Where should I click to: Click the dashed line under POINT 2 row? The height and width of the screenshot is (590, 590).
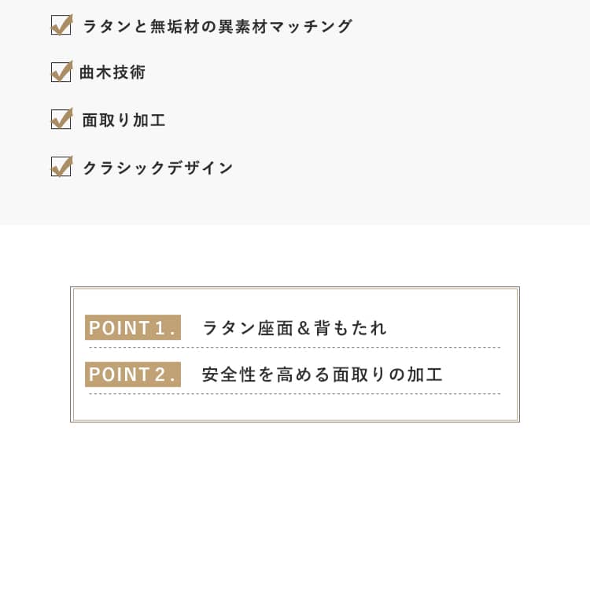(295, 394)
